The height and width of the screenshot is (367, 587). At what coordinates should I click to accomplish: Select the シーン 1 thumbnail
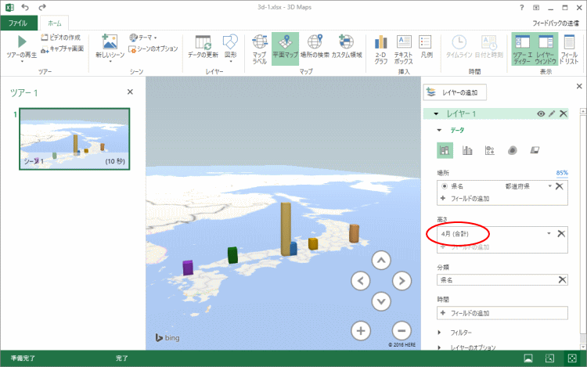[74, 139]
